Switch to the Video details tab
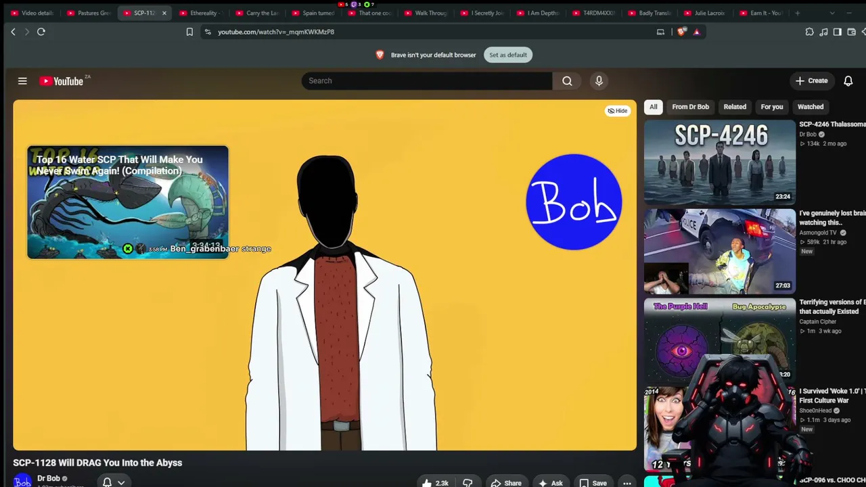 pyautogui.click(x=32, y=13)
